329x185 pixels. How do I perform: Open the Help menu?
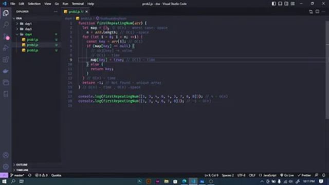click(x=90, y=4)
